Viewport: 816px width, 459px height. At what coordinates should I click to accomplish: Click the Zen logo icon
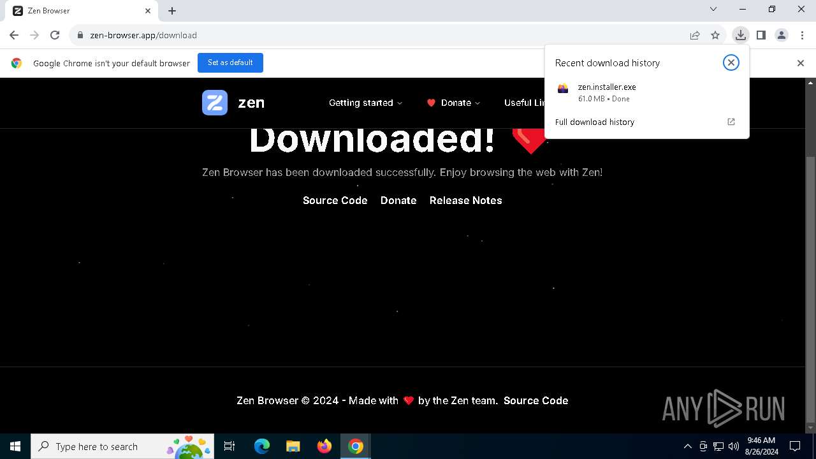(215, 103)
